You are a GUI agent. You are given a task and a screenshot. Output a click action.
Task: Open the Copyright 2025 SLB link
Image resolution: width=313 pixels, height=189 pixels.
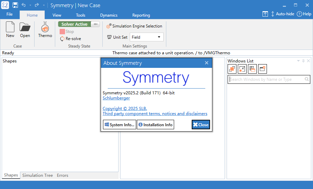pyautogui.click(x=125, y=108)
